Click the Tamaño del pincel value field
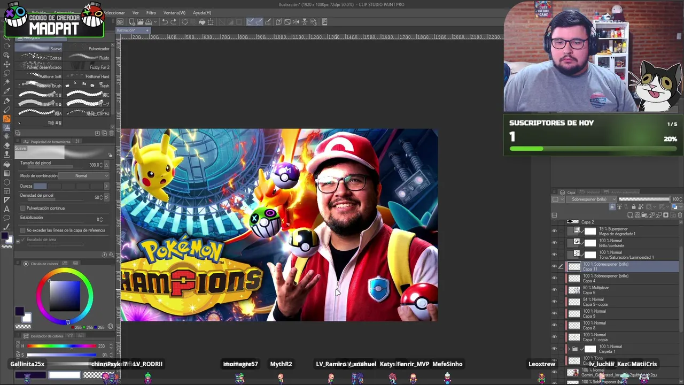 [95, 165]
